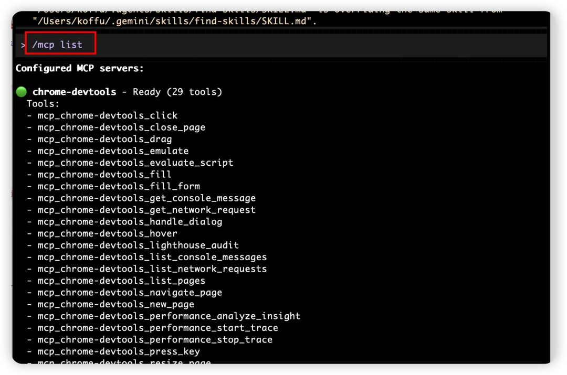Select mcp_chrome-devtools_handle_dialog line

click(x=130, y=222)
